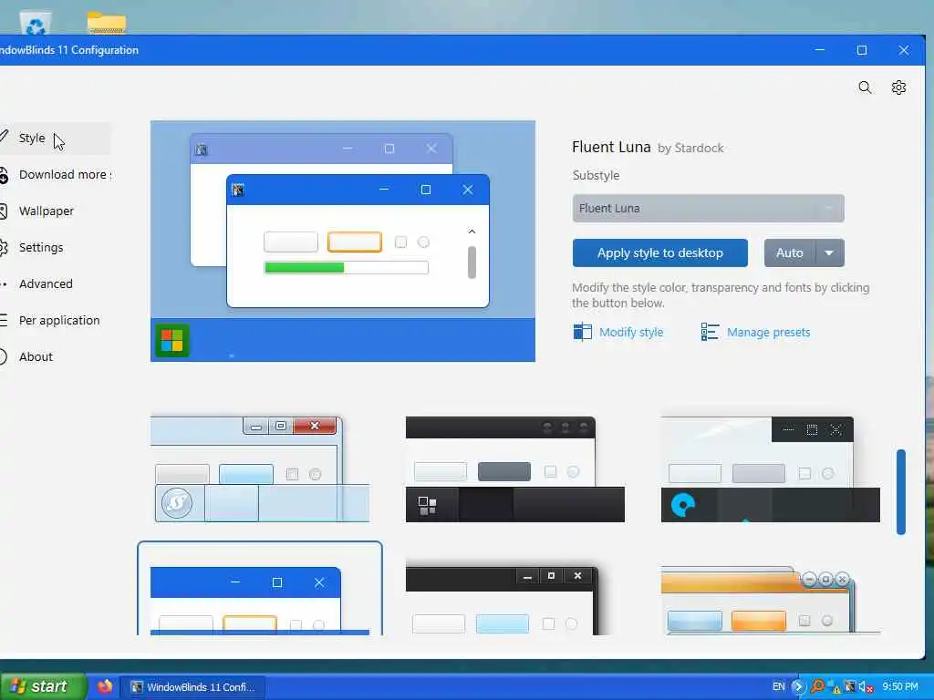Screen dimensions: 934x700
Task: Click the blue vertical scrollbar thumb
Action: [901, 491]
